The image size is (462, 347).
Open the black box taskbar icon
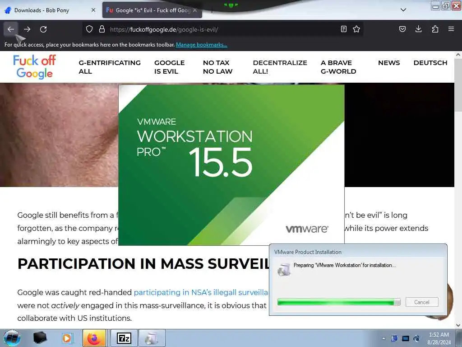point(40,338)
